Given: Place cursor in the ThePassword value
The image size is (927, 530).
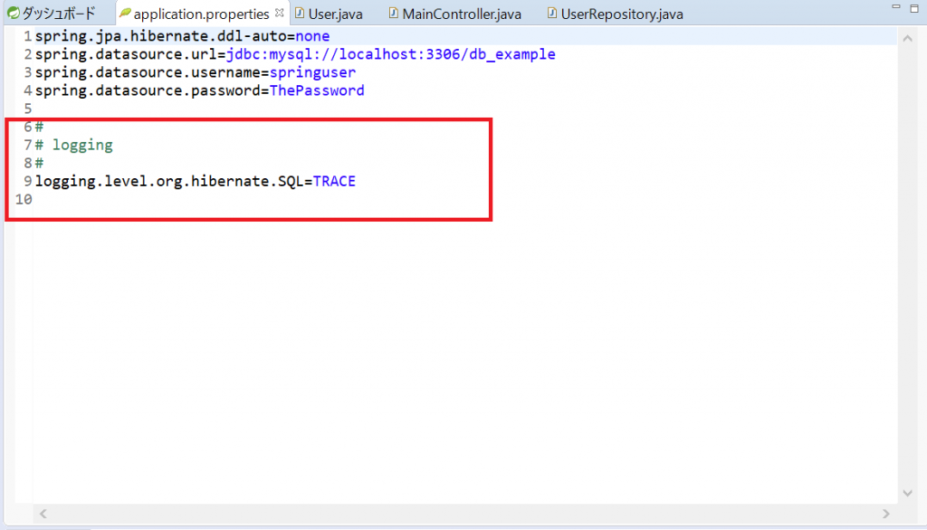Looking at the screenshot, I should click(x=317, y=90).
